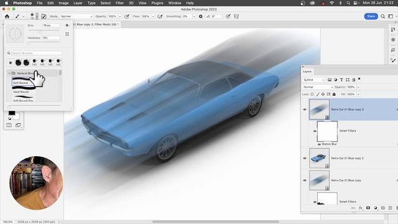
Task: Hide Retro Car 01 Blue copy 2 layer
Action: click(305, 158)
